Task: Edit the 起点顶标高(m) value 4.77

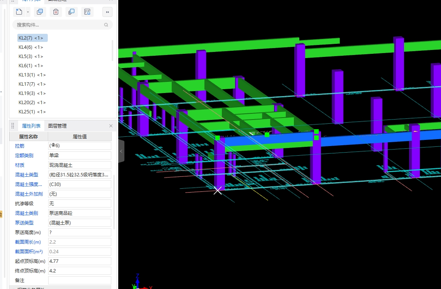Action: pyautogui.click(x=80, y=261)
